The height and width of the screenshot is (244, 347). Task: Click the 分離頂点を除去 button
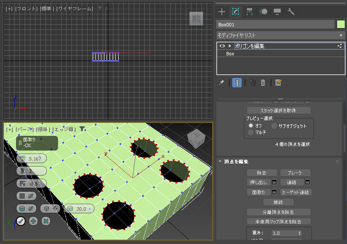(279, 212)
